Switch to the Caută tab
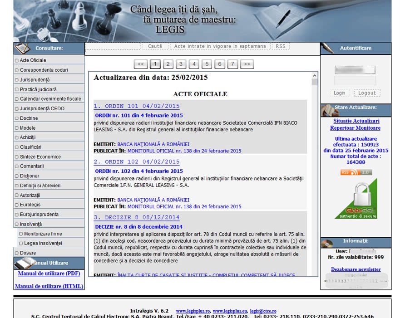 [x=155, y=46]
